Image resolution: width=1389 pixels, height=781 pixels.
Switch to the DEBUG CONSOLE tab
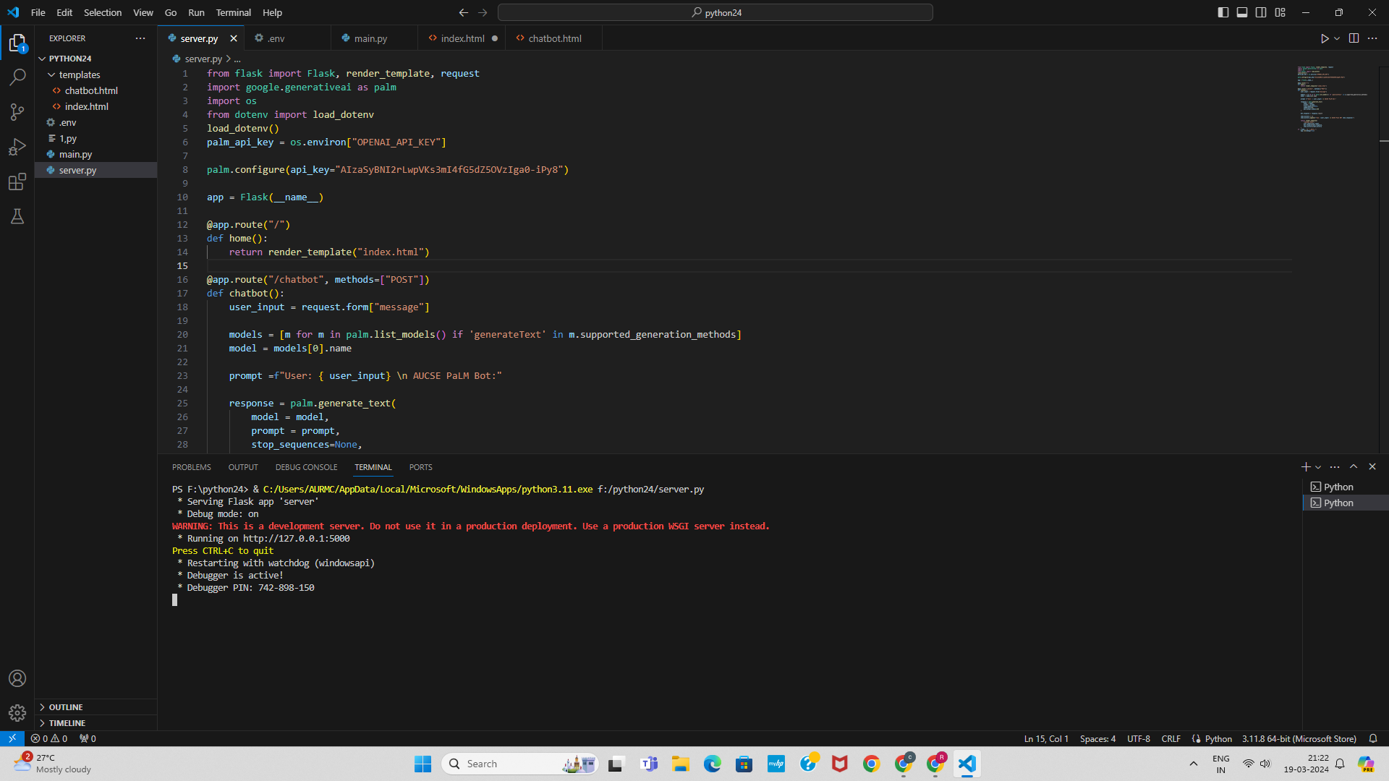(x=306, y=467)
